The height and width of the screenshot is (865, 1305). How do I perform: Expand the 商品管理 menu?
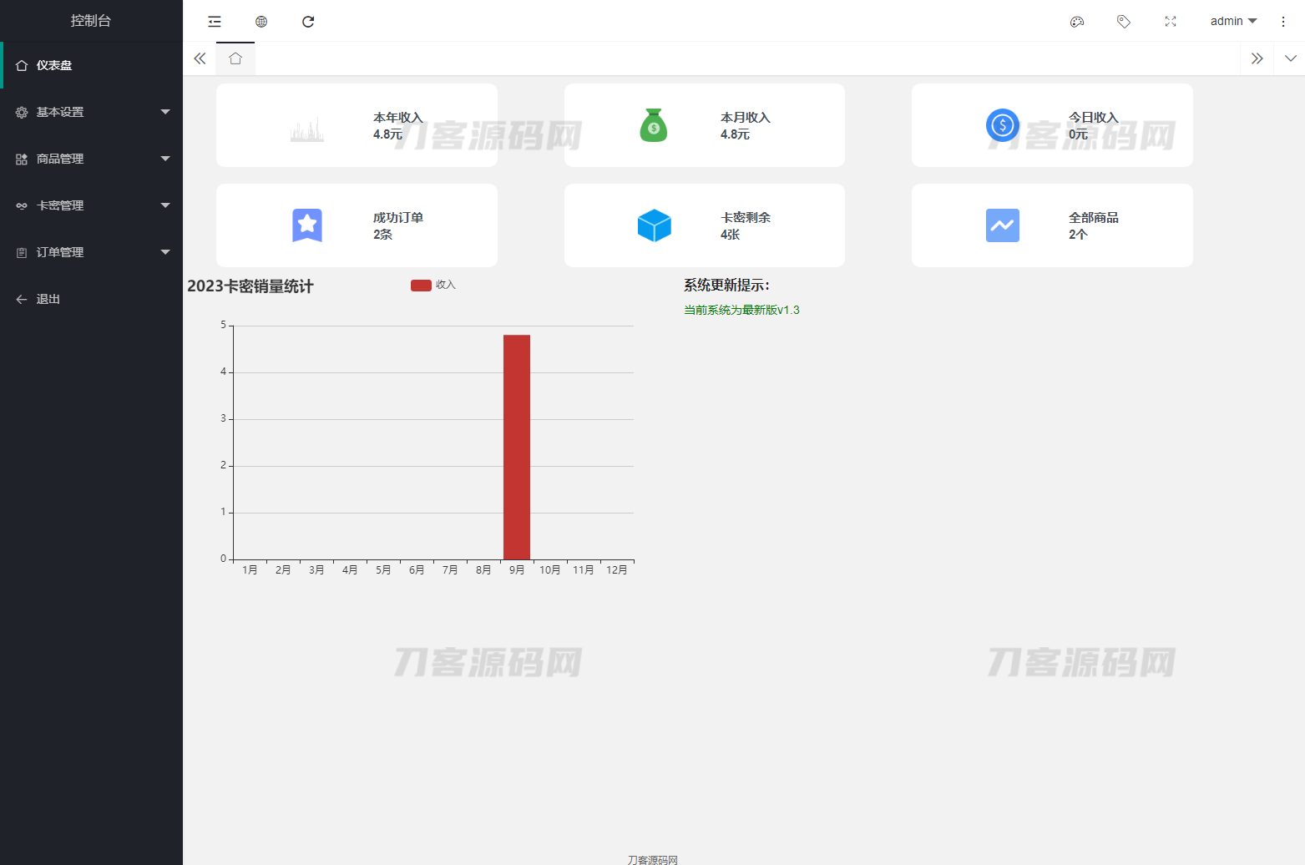[91, 159]
